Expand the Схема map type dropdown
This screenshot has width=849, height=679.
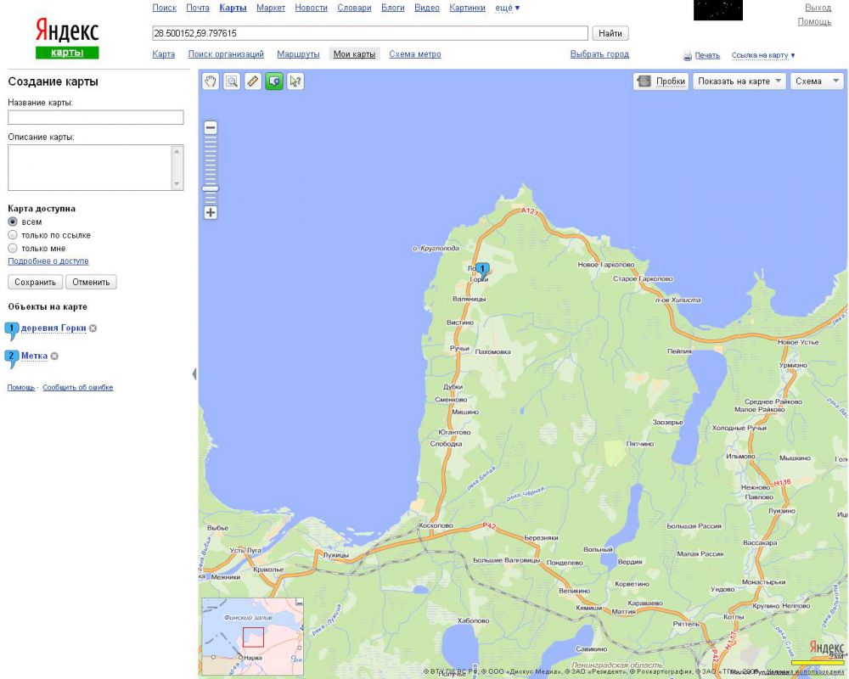pyautogui.click(x=817, y=81)
